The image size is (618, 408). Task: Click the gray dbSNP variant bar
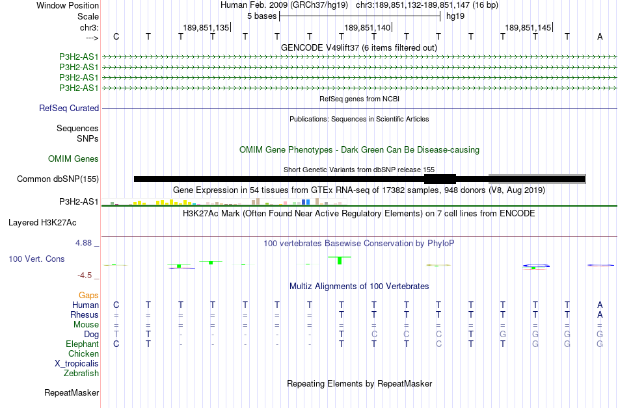[x=537, y=179]
